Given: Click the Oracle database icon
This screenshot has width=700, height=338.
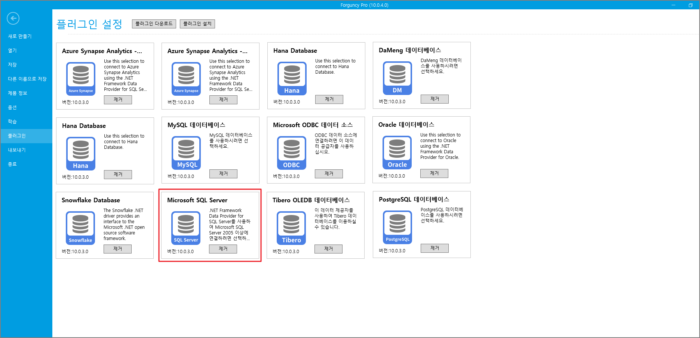Looking at the screenshot, I should point(397,153).
